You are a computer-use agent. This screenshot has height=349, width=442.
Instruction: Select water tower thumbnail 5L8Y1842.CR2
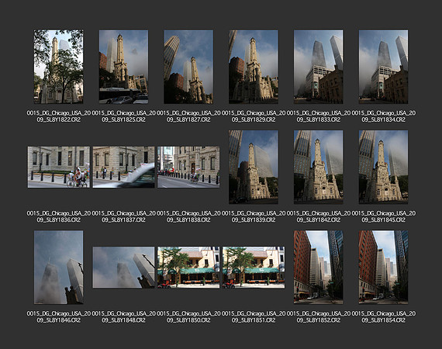tap(319, 167)
